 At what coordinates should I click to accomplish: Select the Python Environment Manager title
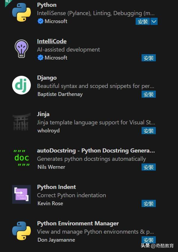point(78,223)
